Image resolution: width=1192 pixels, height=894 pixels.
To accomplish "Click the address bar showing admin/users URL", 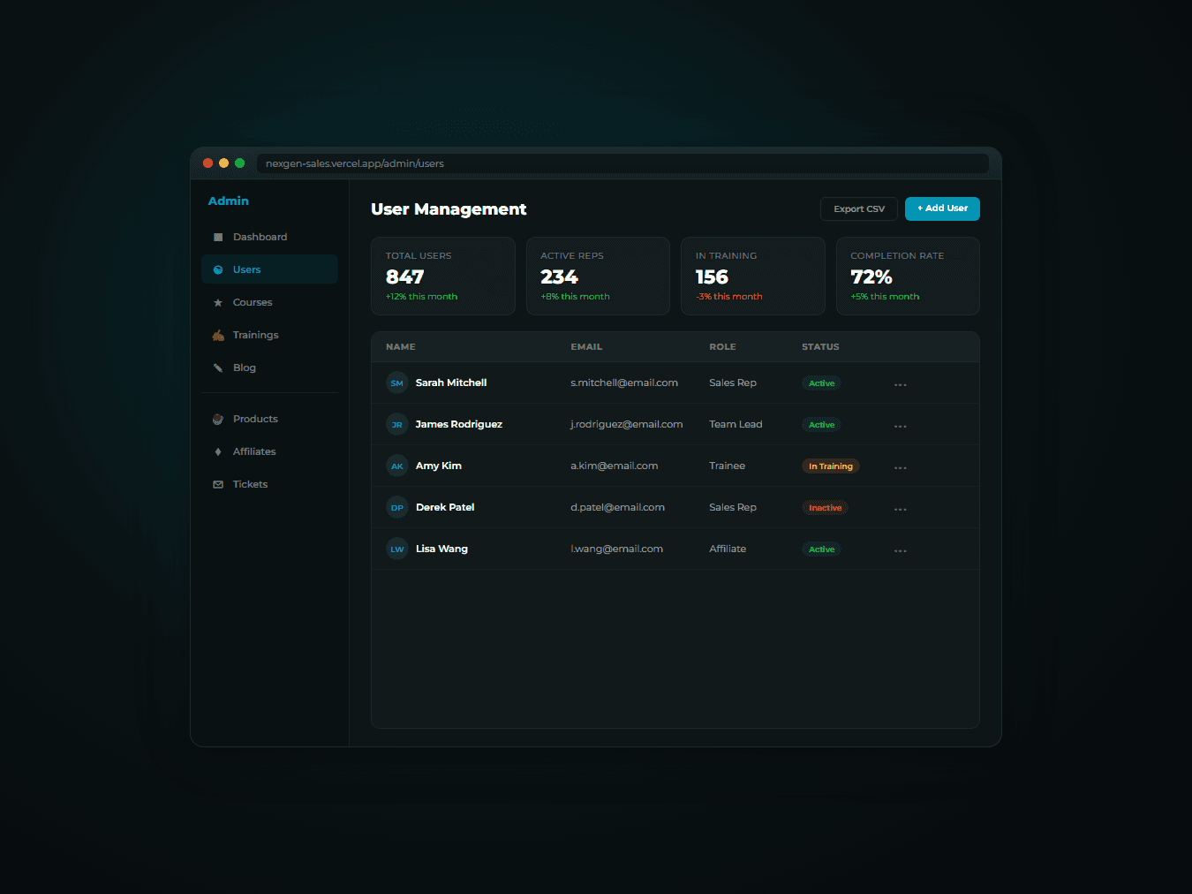I will coord(623,163).
